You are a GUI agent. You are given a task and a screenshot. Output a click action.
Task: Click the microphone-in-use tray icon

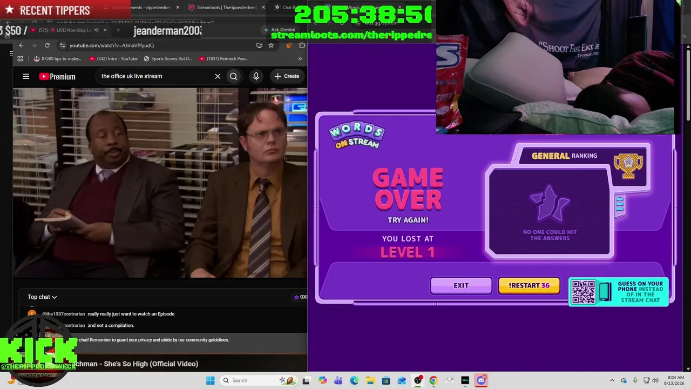[x=635, y=380]
